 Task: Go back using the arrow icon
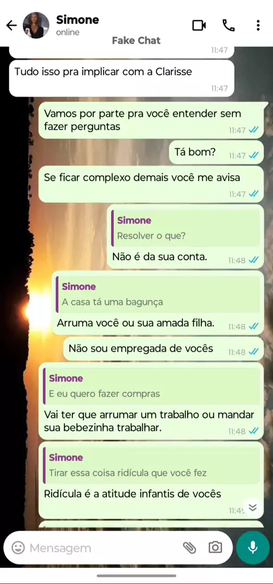pos(11,25)
